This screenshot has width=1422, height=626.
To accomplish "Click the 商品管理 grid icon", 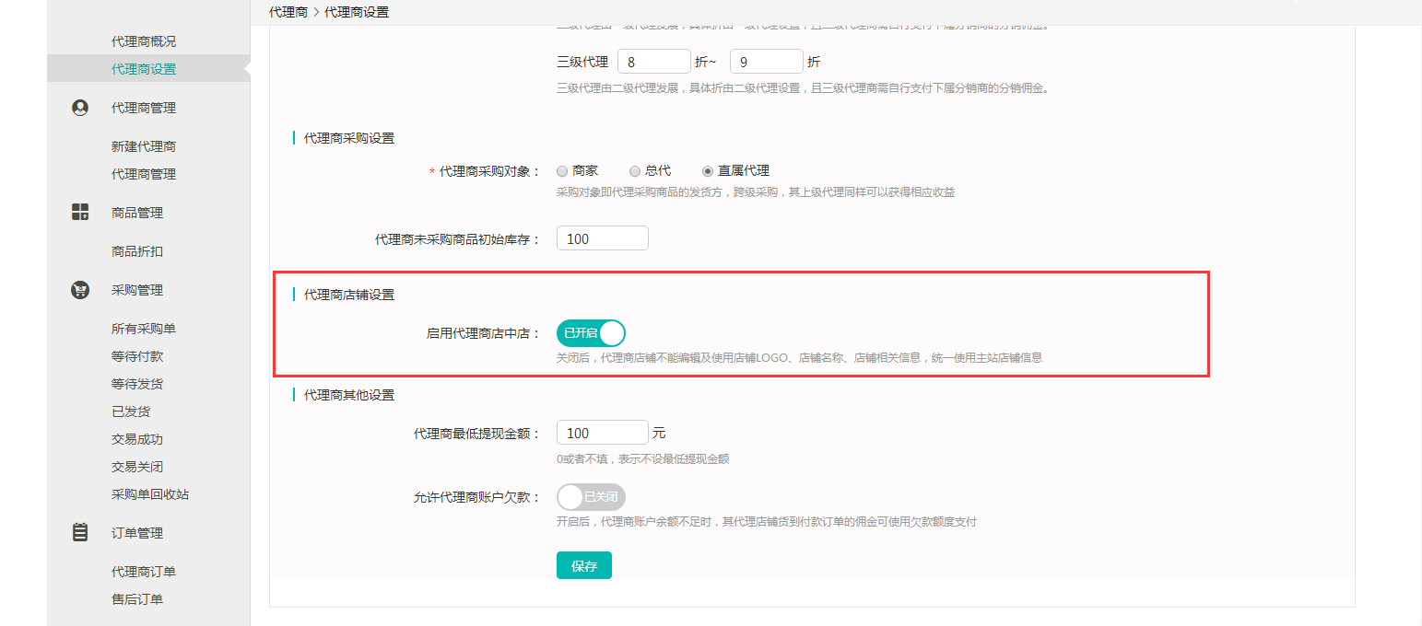I will pos(80,213).
